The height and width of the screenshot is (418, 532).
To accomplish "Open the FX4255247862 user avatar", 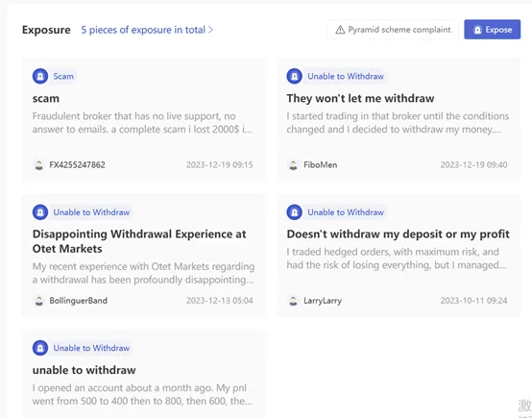I will (x=39, y=165).
